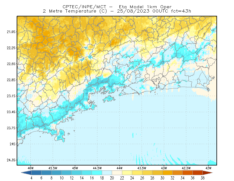Click the color bar value label 12
This screenshot has width=234, height=181.
point(72,178)
